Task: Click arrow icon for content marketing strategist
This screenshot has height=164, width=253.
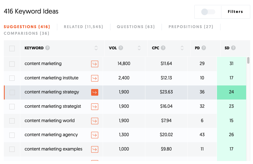Action: (95, 107)
